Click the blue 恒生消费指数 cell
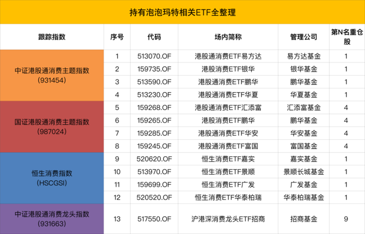The width and height of the screenshot is (365, 234). click(x=51, y=177)
